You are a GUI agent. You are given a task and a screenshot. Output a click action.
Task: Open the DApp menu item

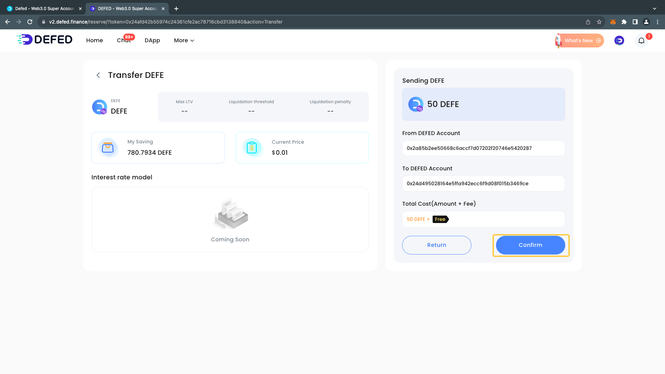point(152,41)
